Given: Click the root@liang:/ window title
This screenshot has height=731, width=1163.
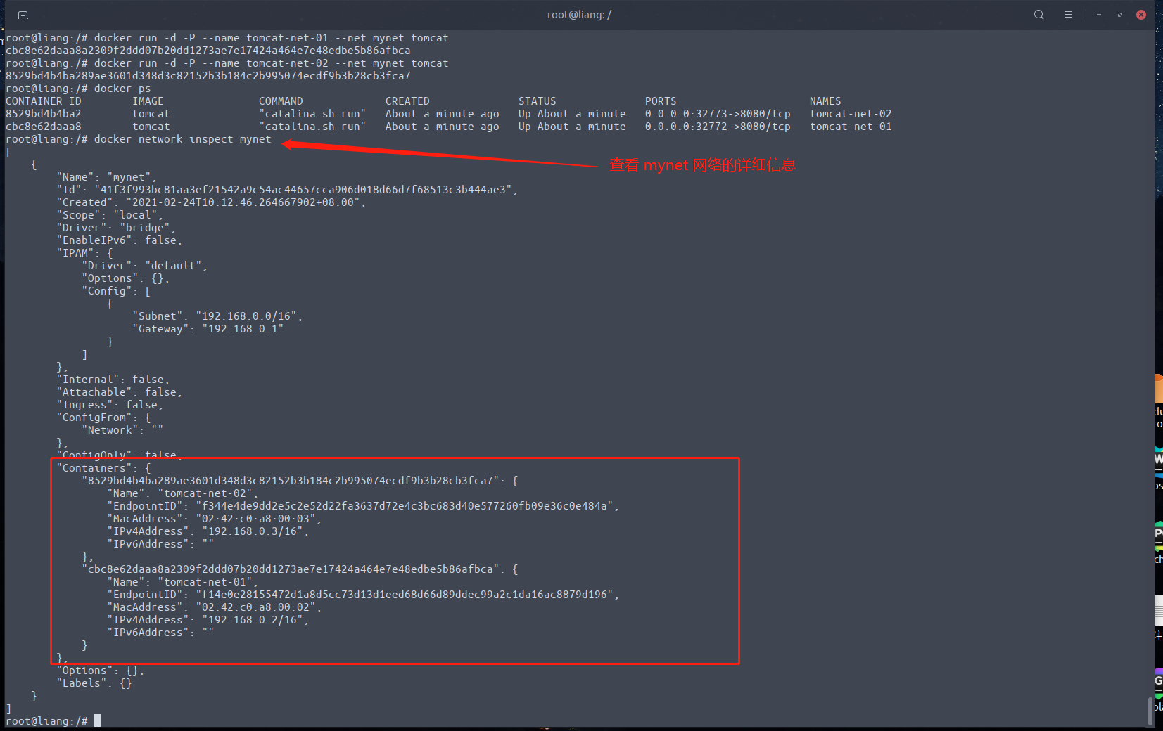Looking at the screenshot, I should [x=579, y=15].
